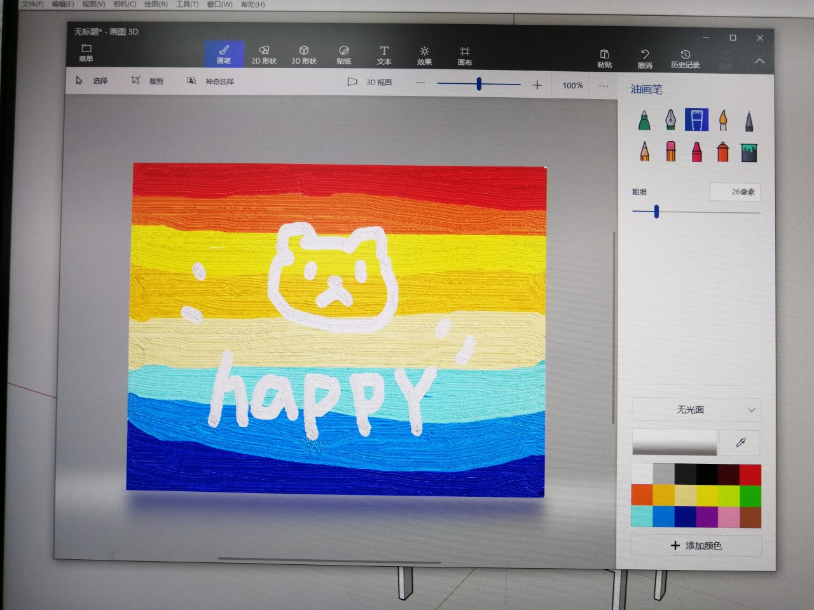
Task: Open the 贴纸 stickers tab
Action: click(x=344, y=55)
